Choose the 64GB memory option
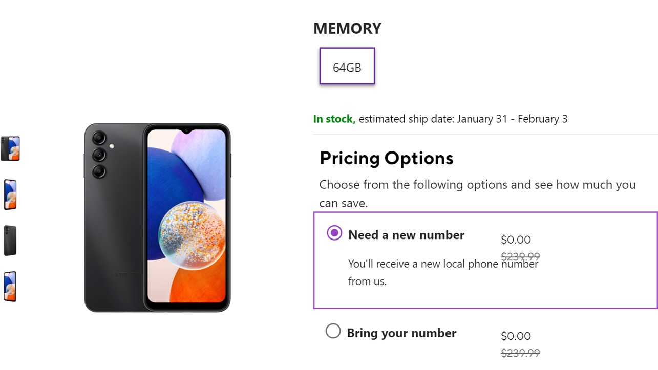Viewport: 658px width, 370px height. (347, 67)
